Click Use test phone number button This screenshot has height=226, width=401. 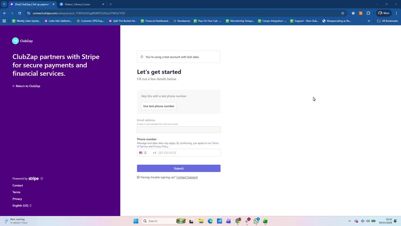point(159,106)
